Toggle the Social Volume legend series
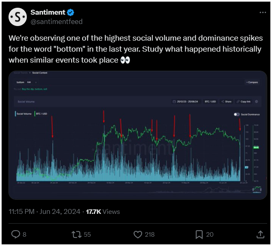The width and height of the screenshot is (272, 246). [x=23, y=114]
